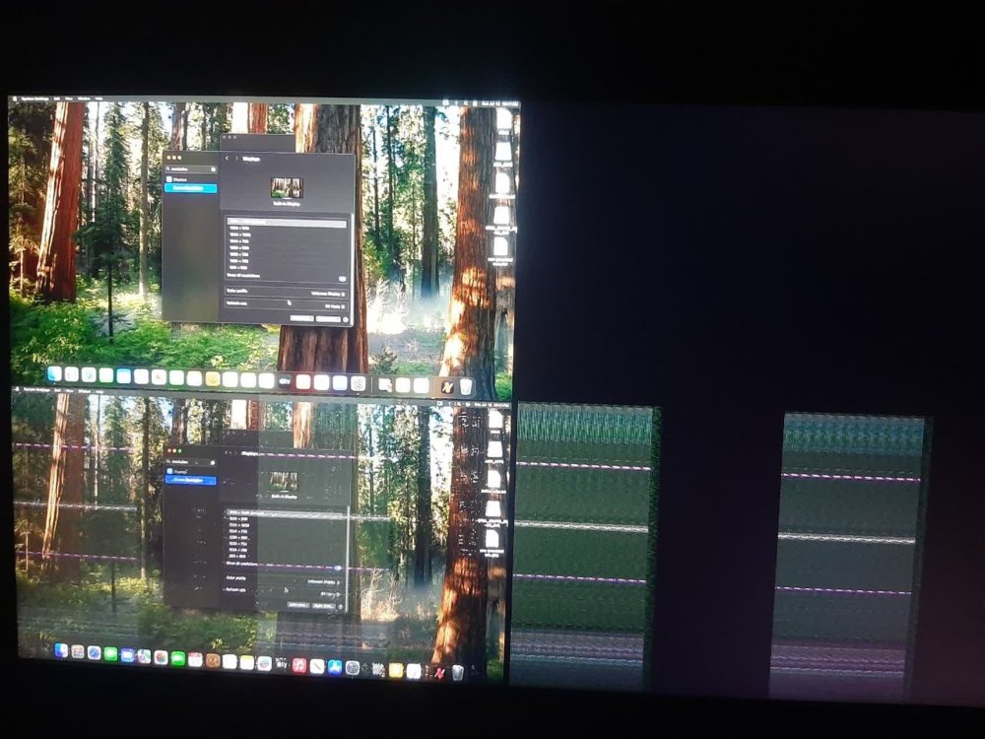Screen dimensions: 985x739
Task: Click Advanced button at bottom of upper Displays pane
Action: (302, 318)
